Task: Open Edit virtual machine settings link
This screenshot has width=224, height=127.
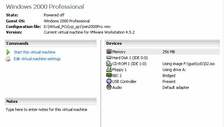Action: pyautogui.click(x=37, y=59)
